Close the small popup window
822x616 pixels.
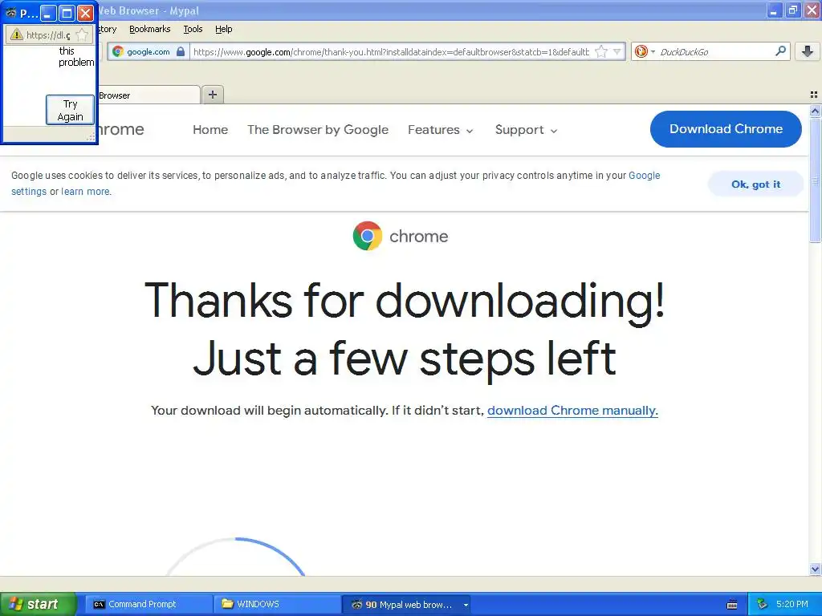click(x=85, y=13)
